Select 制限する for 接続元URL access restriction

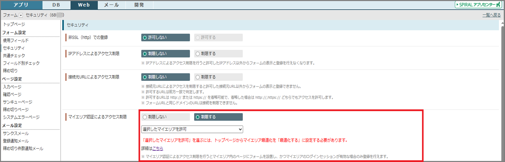click(x=218, y=77)
